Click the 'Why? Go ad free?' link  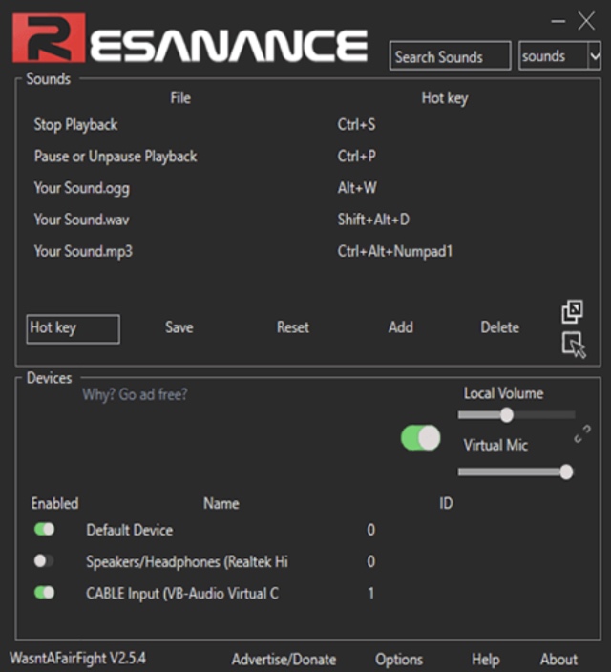(135, 394)
